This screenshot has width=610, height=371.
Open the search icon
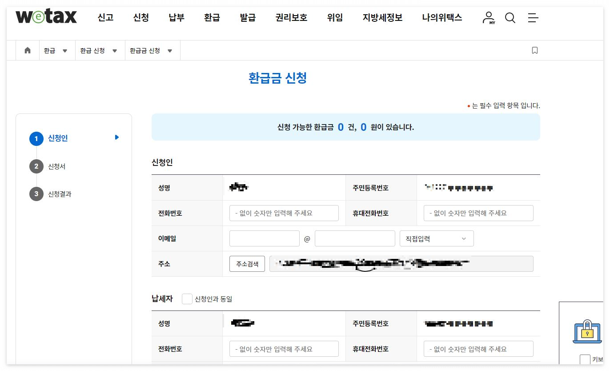510,18
